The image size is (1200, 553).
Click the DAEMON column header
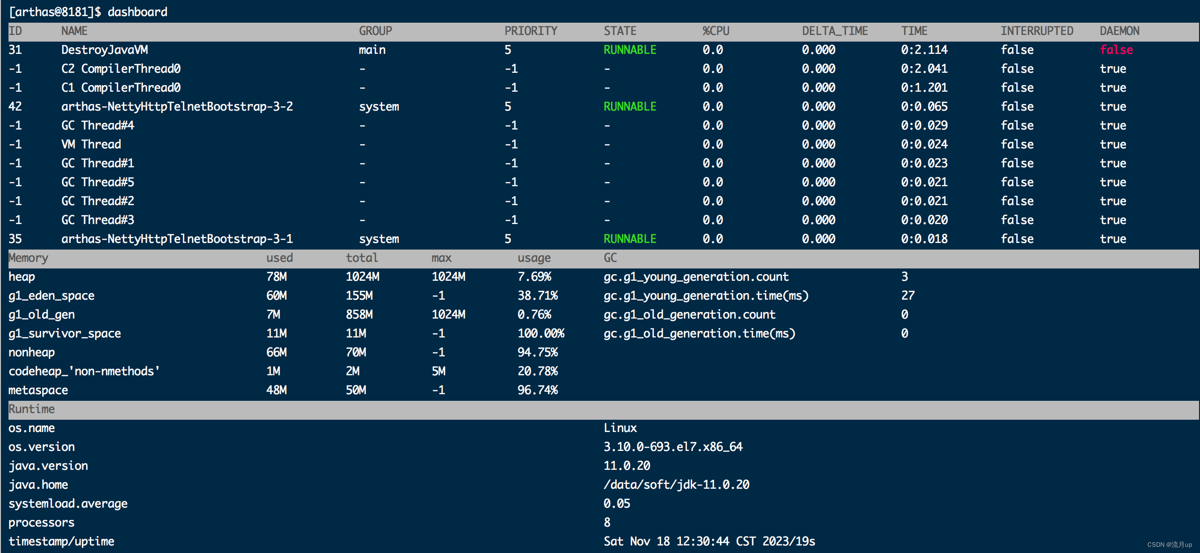[1120, 31]
